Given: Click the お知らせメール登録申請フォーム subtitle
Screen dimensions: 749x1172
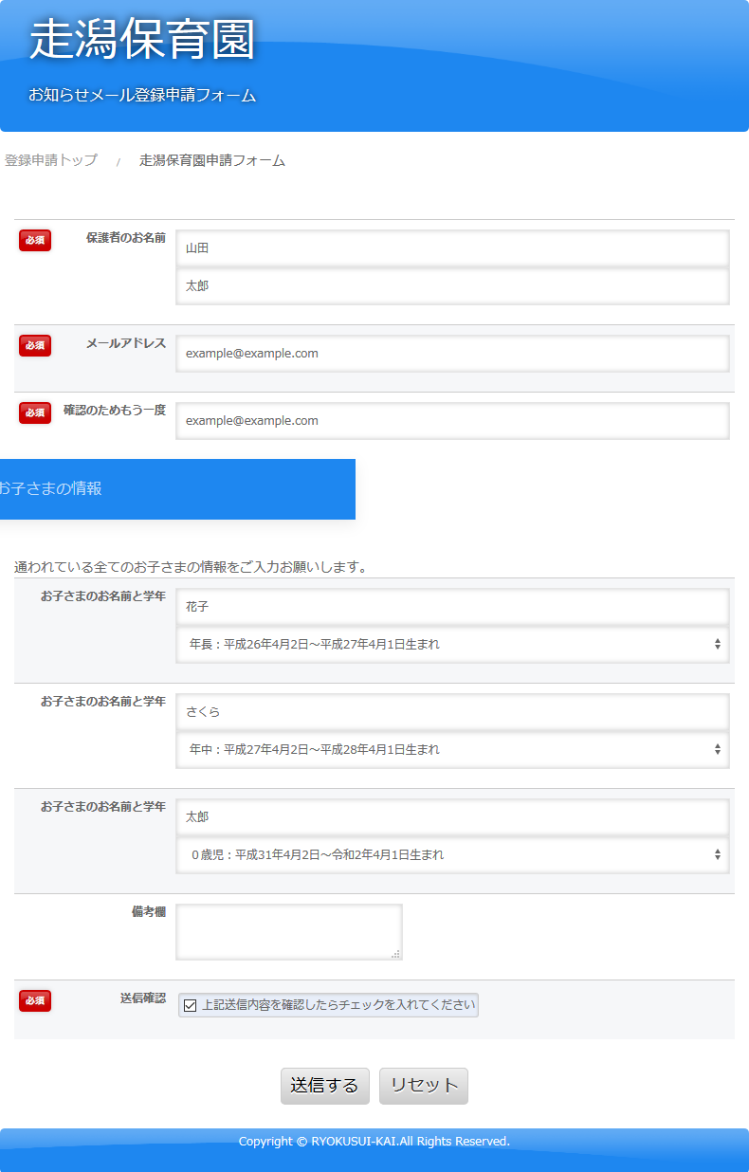Looking at the screenshot, I should pos(142,96).
